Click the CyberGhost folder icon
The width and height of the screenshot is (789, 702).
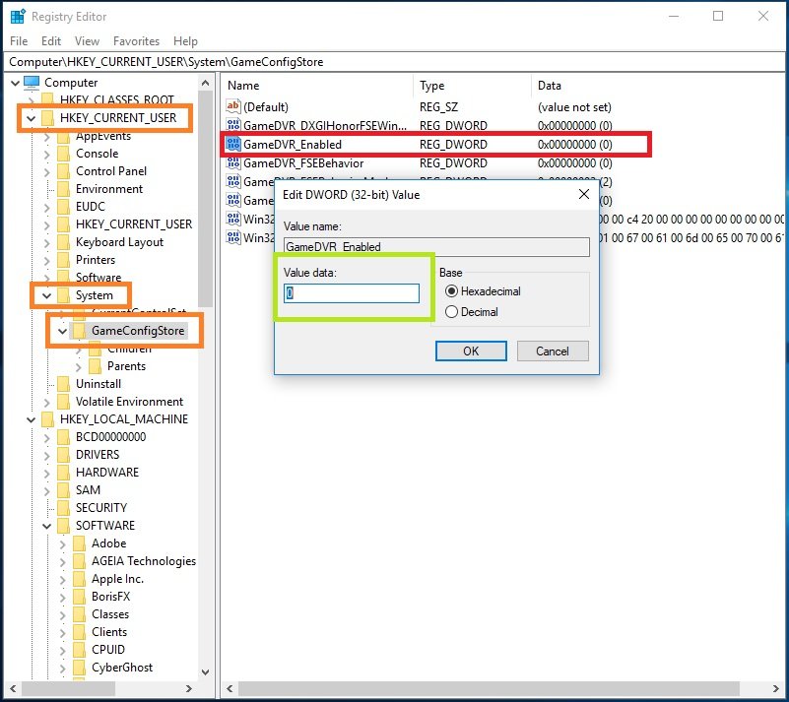pyautogui.click(x=79, y=668)
